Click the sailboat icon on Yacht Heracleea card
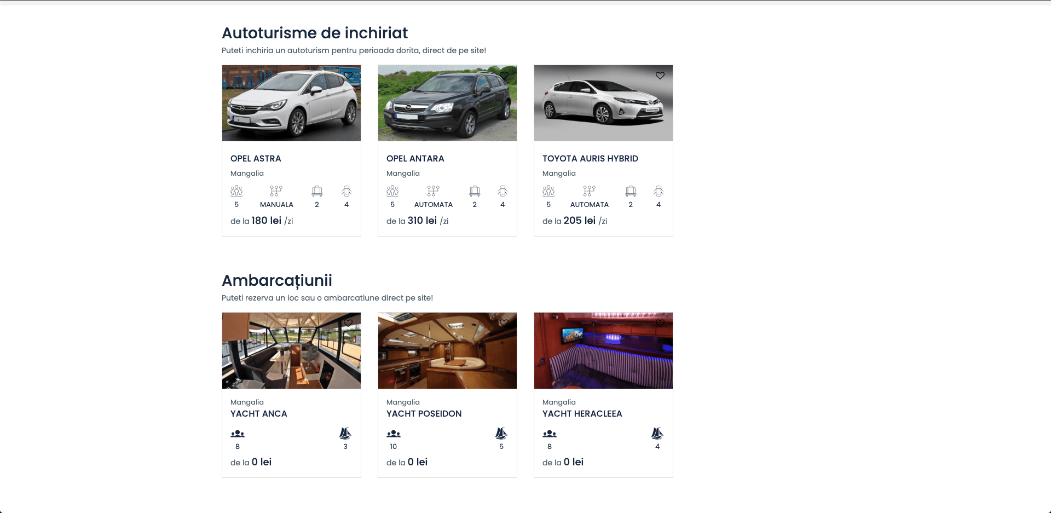1051x513 pixels. point(657,434)
